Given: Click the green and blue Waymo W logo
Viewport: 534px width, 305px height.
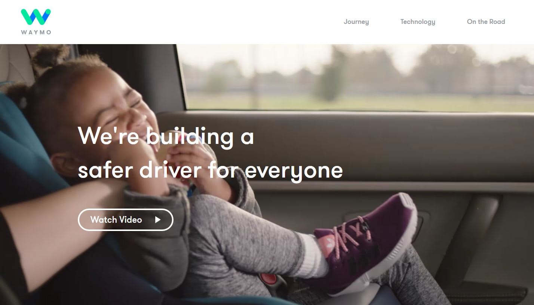Looking at the screenshot, I should tap(36, 17).
